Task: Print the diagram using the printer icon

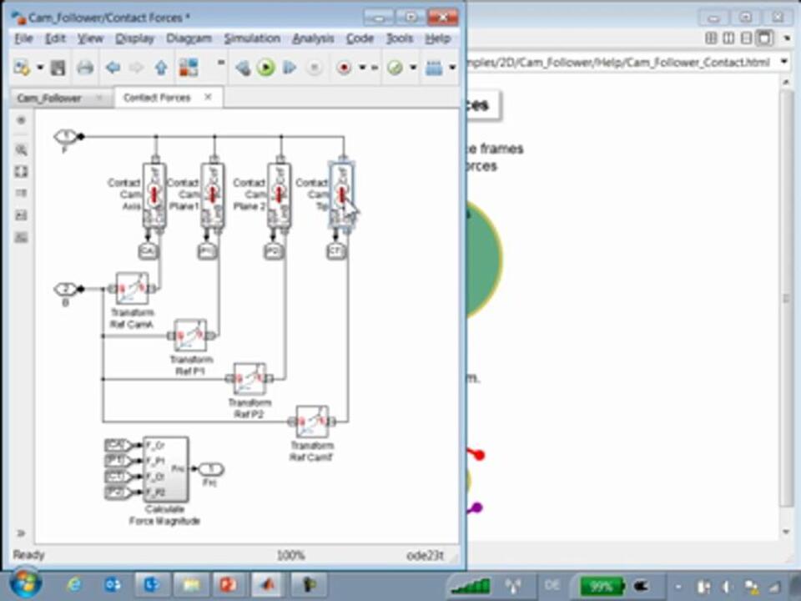Action: pos(85,68)
